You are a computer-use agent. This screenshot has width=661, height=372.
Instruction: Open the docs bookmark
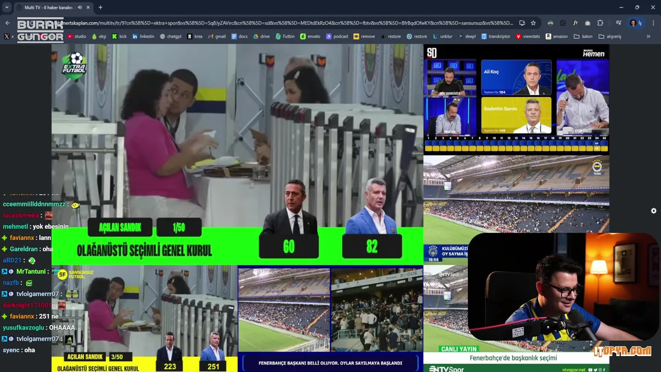click(x=240, y=37)
